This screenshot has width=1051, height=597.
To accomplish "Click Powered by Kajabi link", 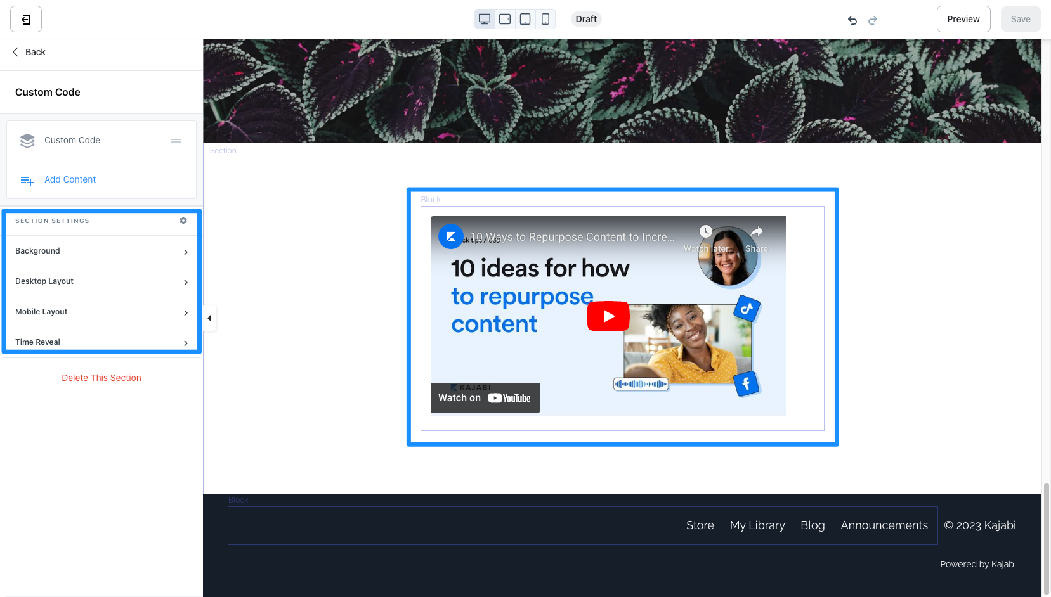I will pos(978,564).
